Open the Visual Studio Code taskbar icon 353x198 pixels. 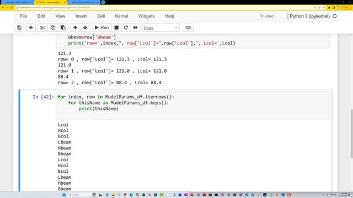[x=247, y=195]
